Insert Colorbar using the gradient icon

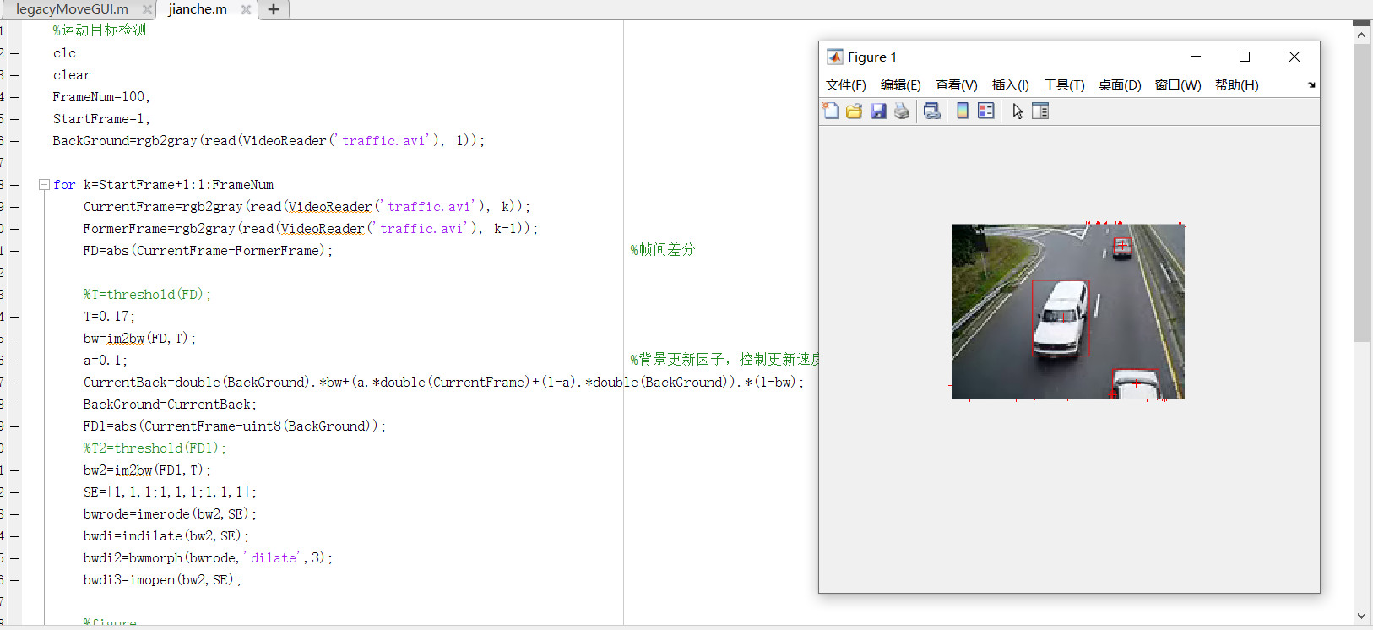pos(963,111)
